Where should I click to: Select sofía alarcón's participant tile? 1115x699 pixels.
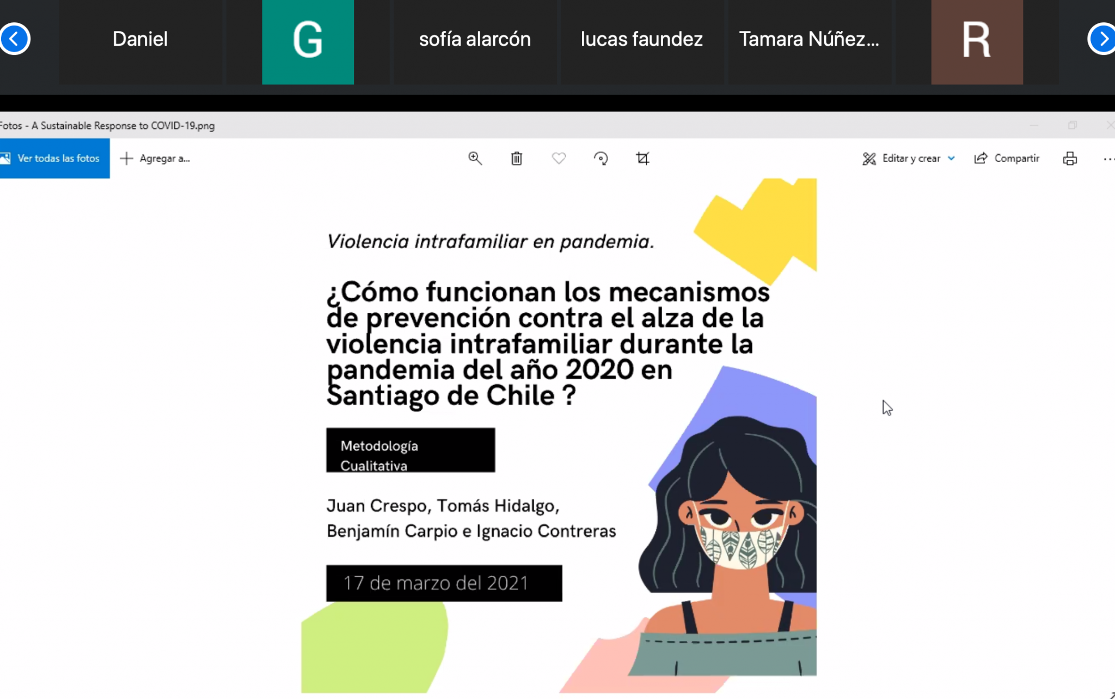pyautogui.click(x=475, y=42)
